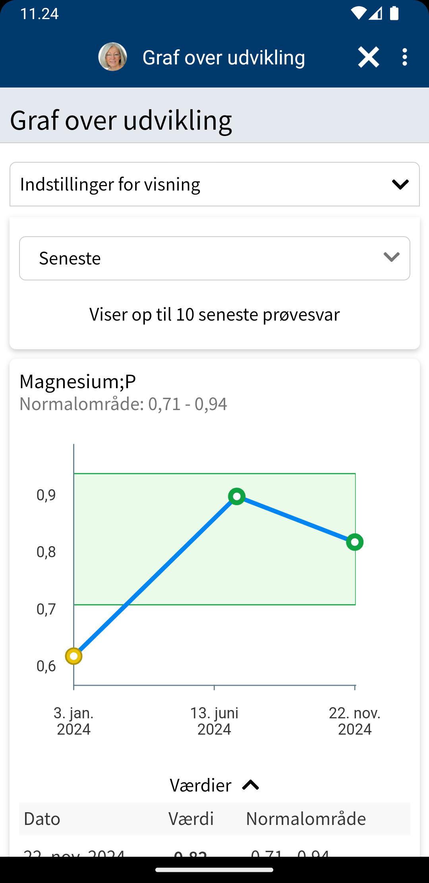Tap the cellular signal icon

[x=375, y=14]
